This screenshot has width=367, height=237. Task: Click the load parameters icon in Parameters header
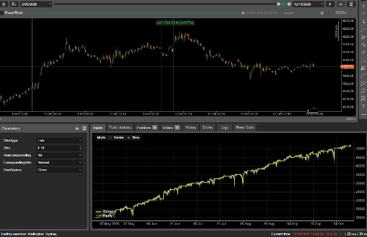coord(77,128)
